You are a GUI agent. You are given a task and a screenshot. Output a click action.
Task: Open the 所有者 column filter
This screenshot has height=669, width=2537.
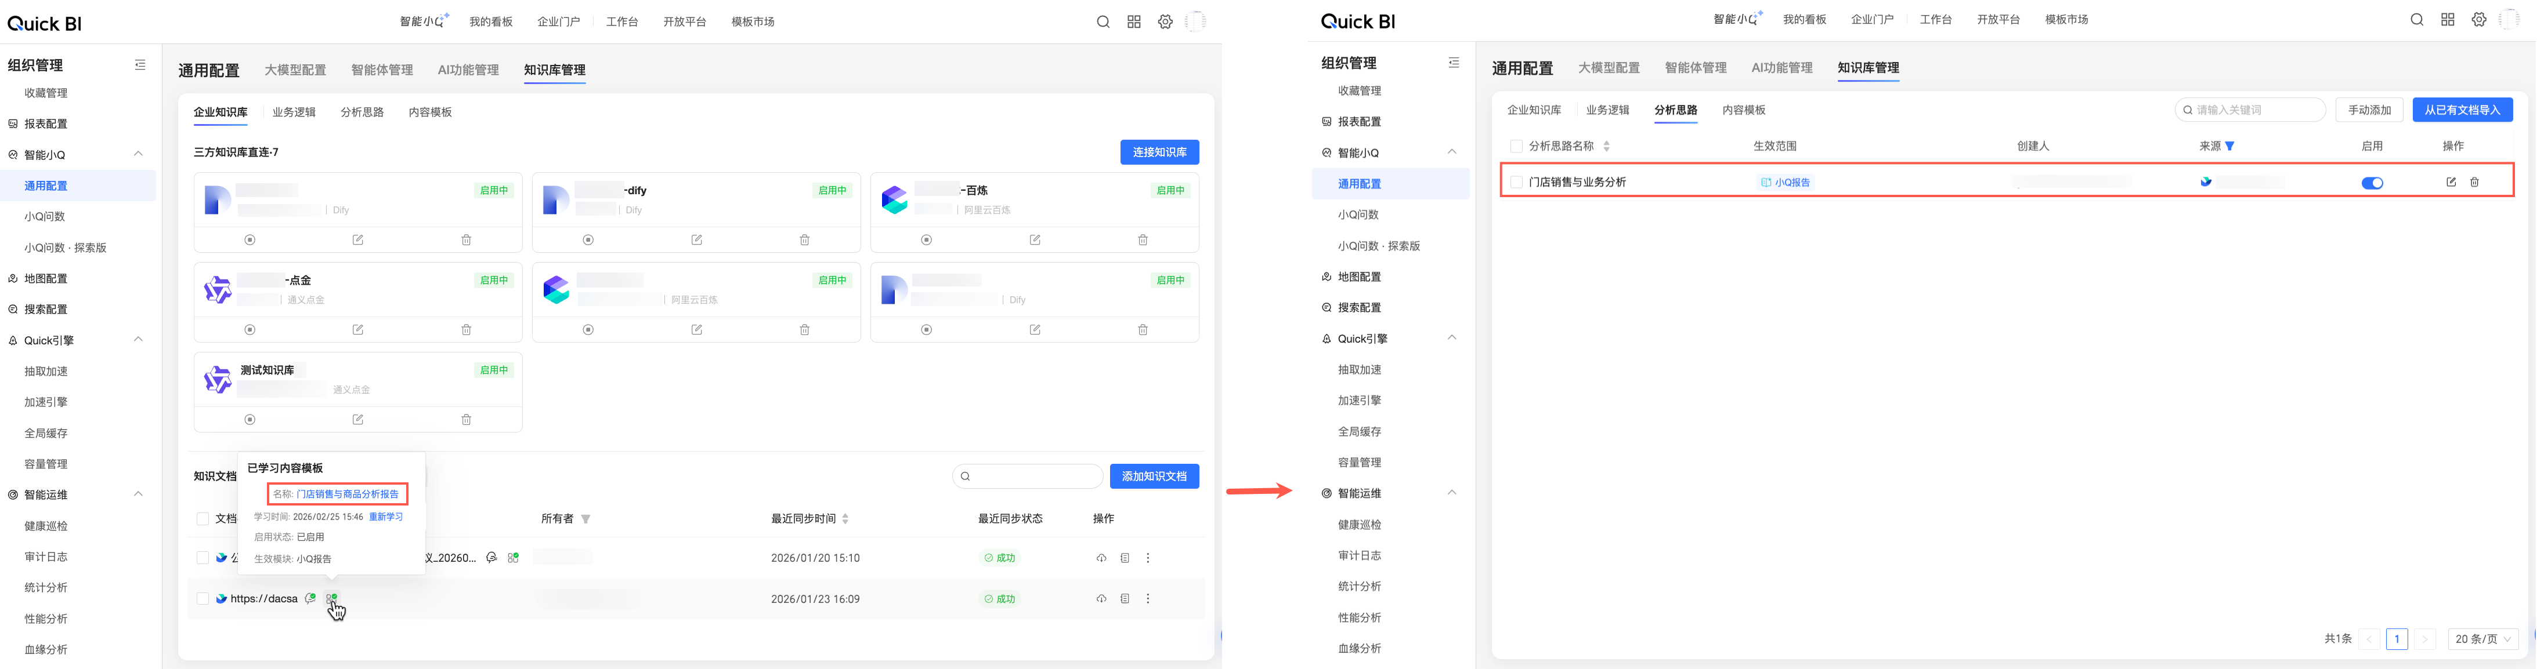[x=586, y=519]
